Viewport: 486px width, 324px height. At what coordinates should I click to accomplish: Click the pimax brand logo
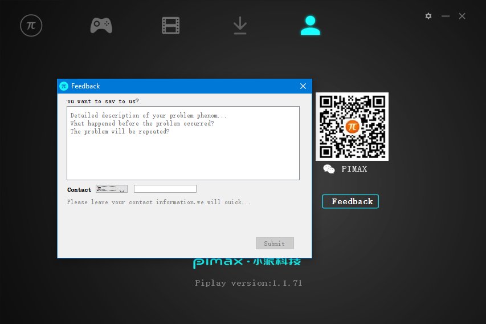pos(247,262)
